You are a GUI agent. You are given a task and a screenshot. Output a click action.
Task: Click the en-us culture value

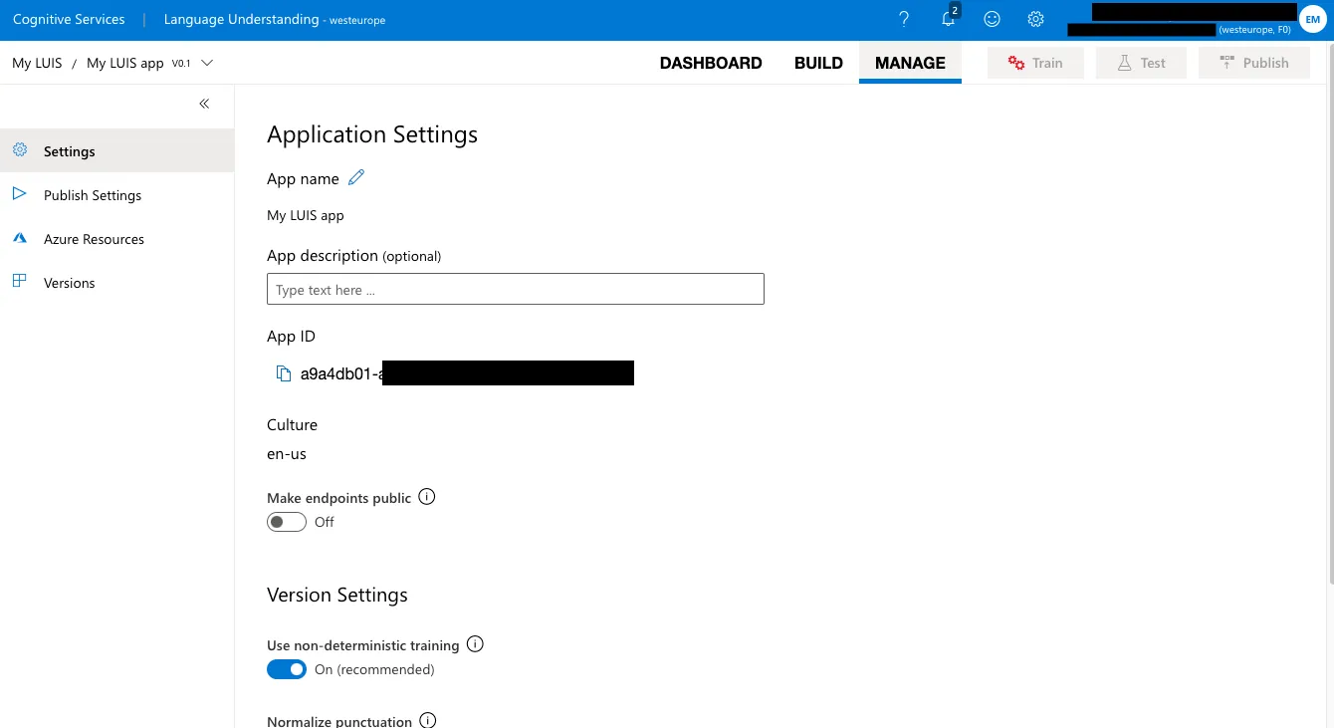click(x=287, y=454)
